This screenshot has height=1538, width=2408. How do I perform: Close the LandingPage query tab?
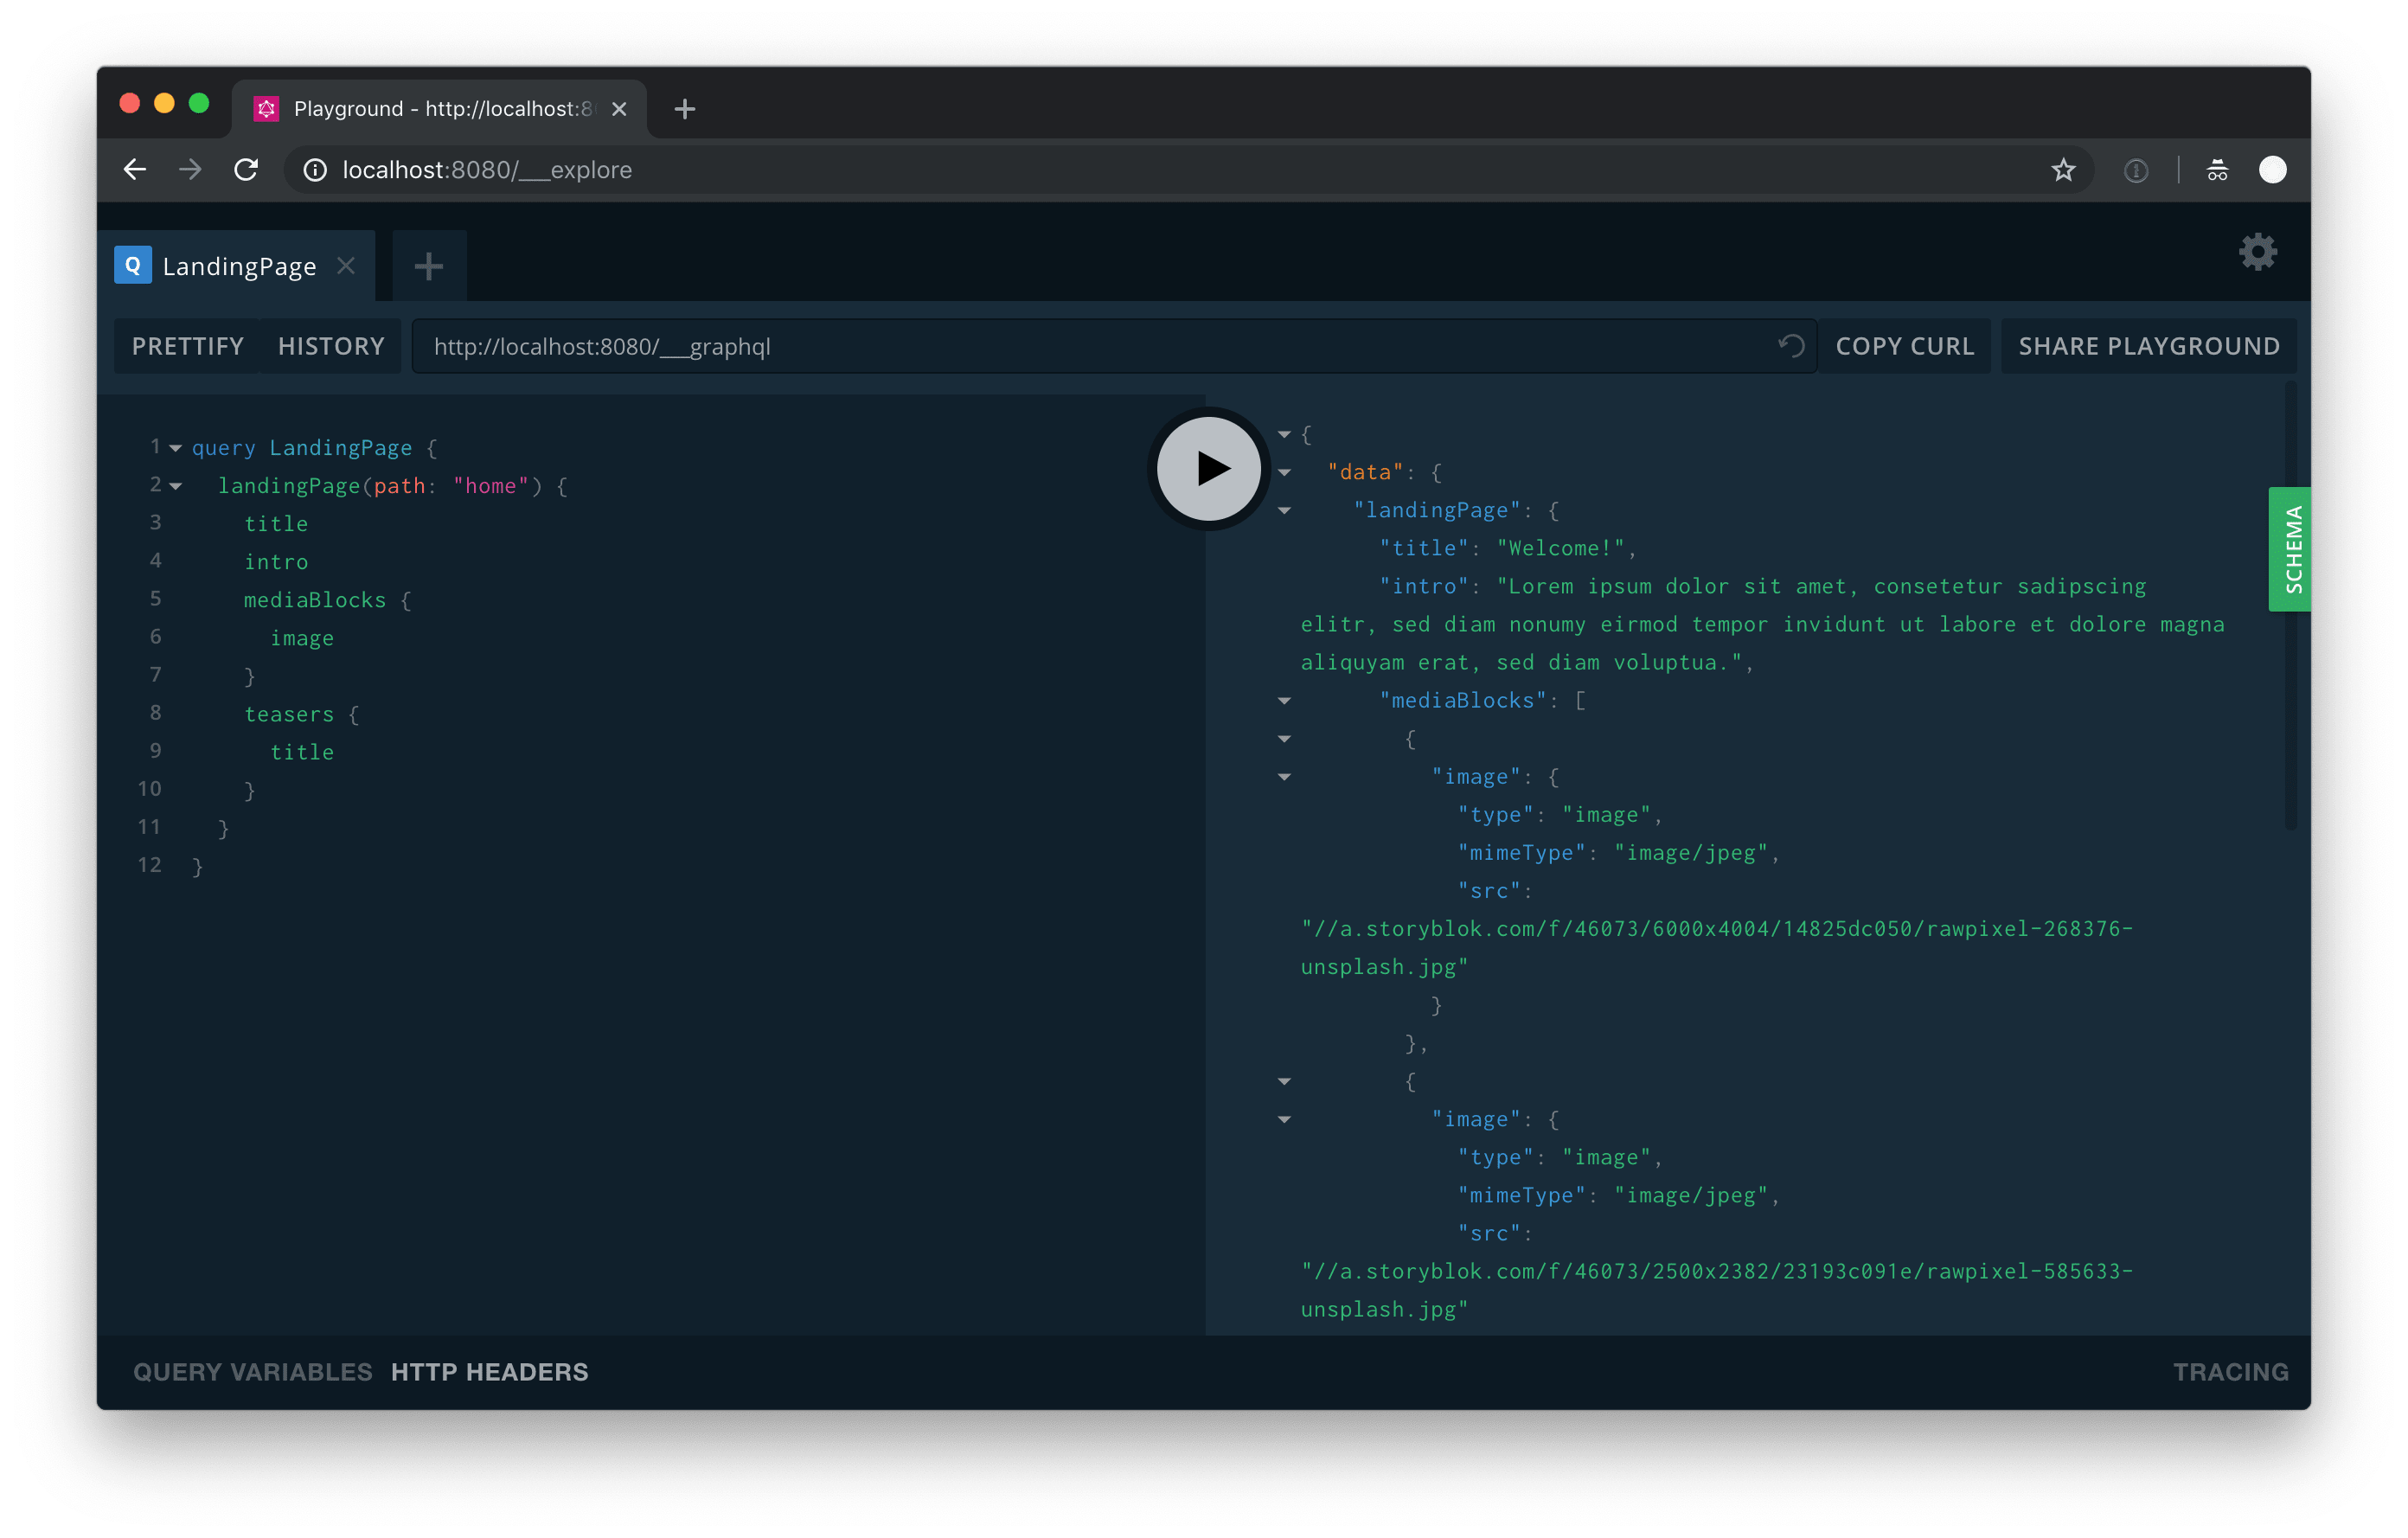click(x=346, y=266)
